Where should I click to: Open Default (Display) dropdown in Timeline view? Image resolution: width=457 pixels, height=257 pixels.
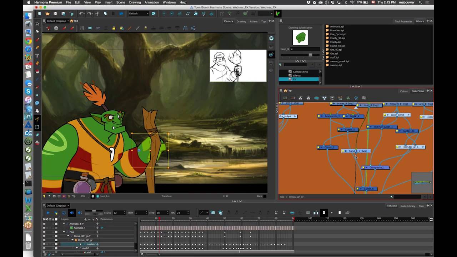point(58,206)
